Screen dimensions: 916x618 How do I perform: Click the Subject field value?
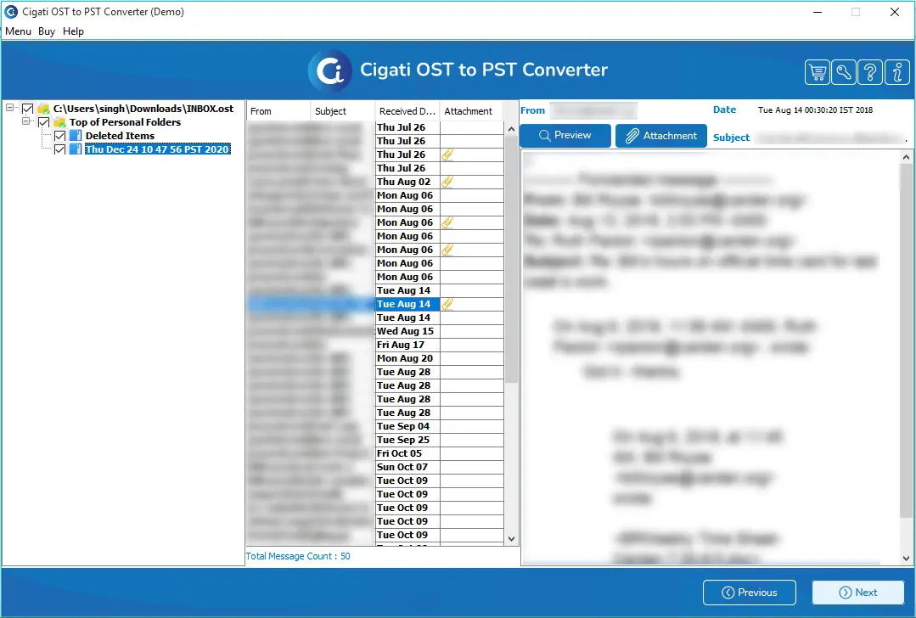pyautogui.click(x=831, y=138)
